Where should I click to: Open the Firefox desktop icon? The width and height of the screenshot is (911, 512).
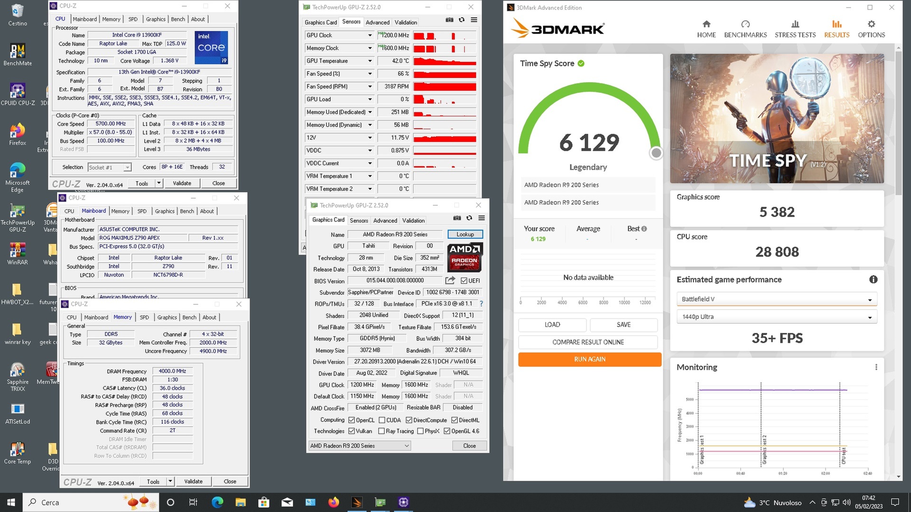point(18,134)
